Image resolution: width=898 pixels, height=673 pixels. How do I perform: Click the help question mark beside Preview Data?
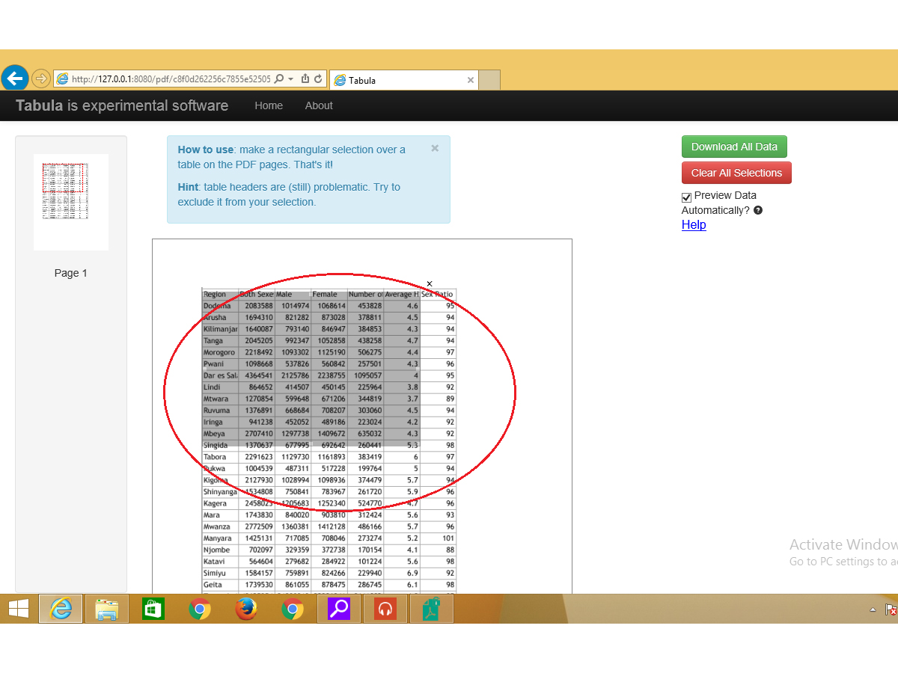758,210
